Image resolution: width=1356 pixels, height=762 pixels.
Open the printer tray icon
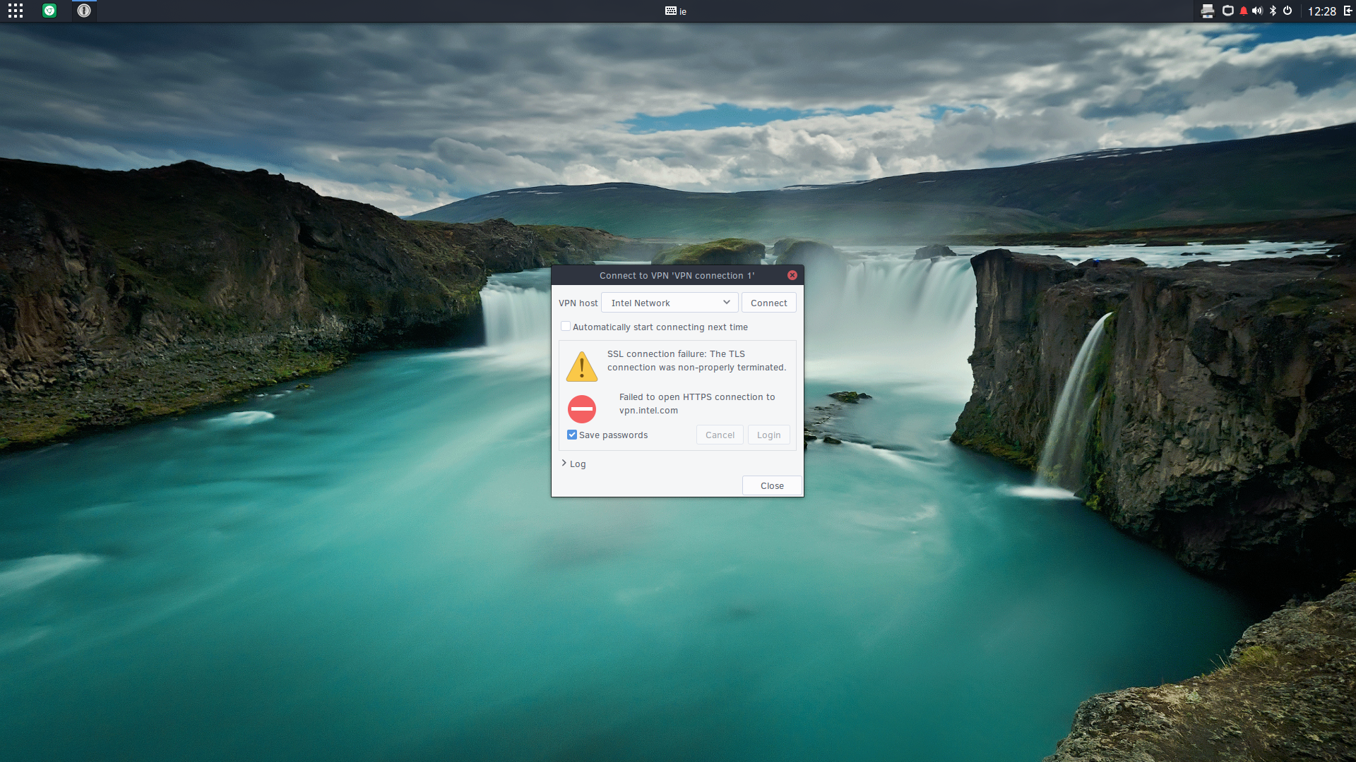point(1208,11)
